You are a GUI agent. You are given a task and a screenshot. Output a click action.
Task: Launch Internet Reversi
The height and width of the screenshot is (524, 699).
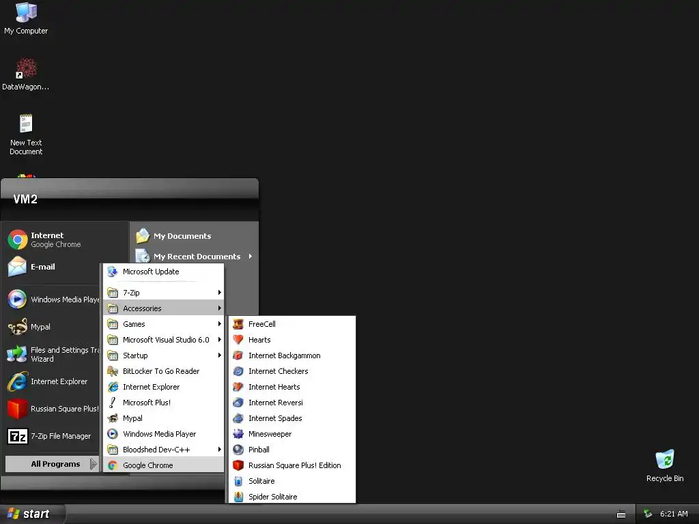point(292,403)
